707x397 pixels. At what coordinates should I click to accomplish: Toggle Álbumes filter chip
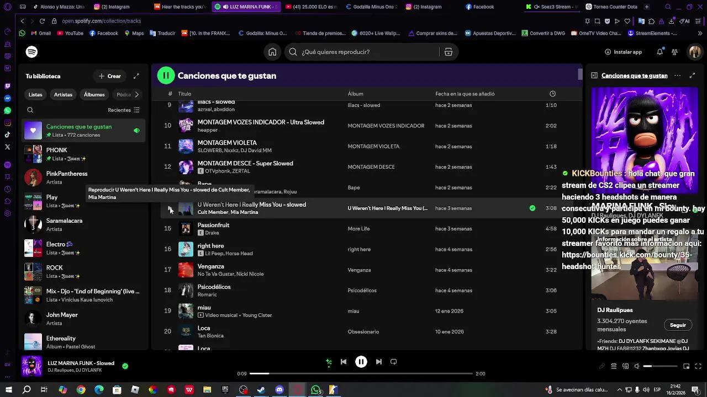click(94, 94)
